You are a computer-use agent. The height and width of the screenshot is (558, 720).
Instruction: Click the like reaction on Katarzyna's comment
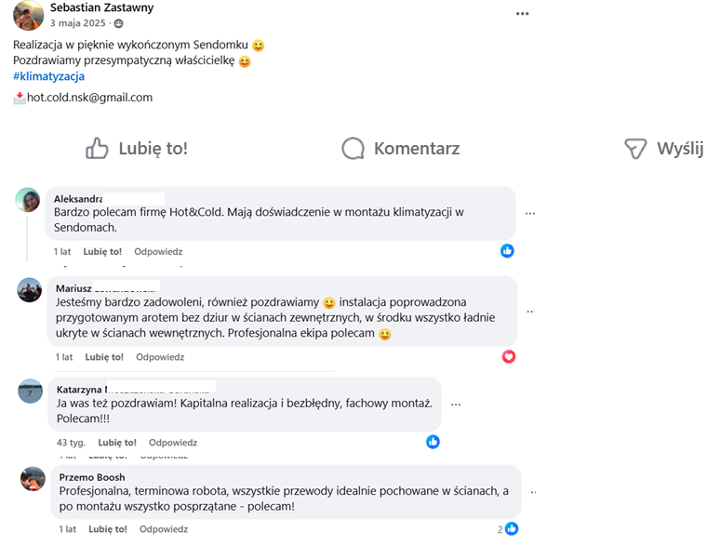[x=433, y=442]
